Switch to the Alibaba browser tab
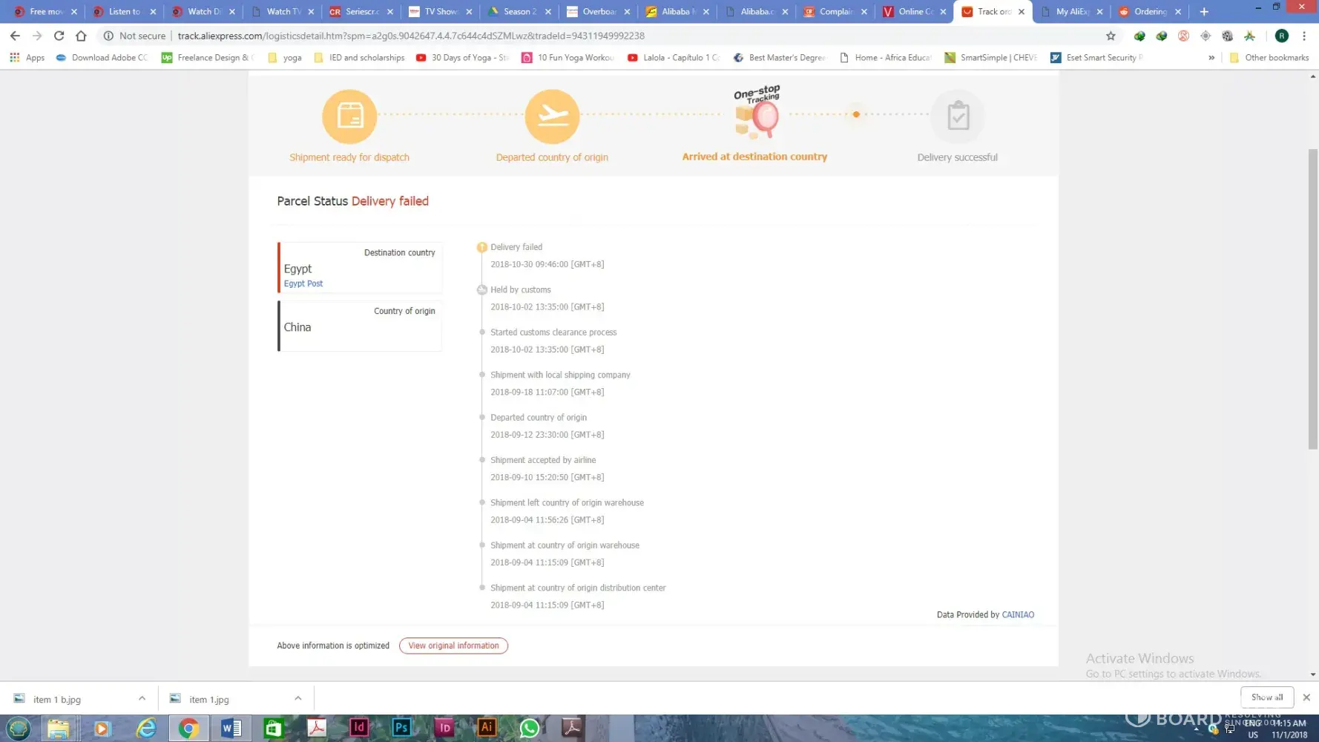 pos(676,11)
